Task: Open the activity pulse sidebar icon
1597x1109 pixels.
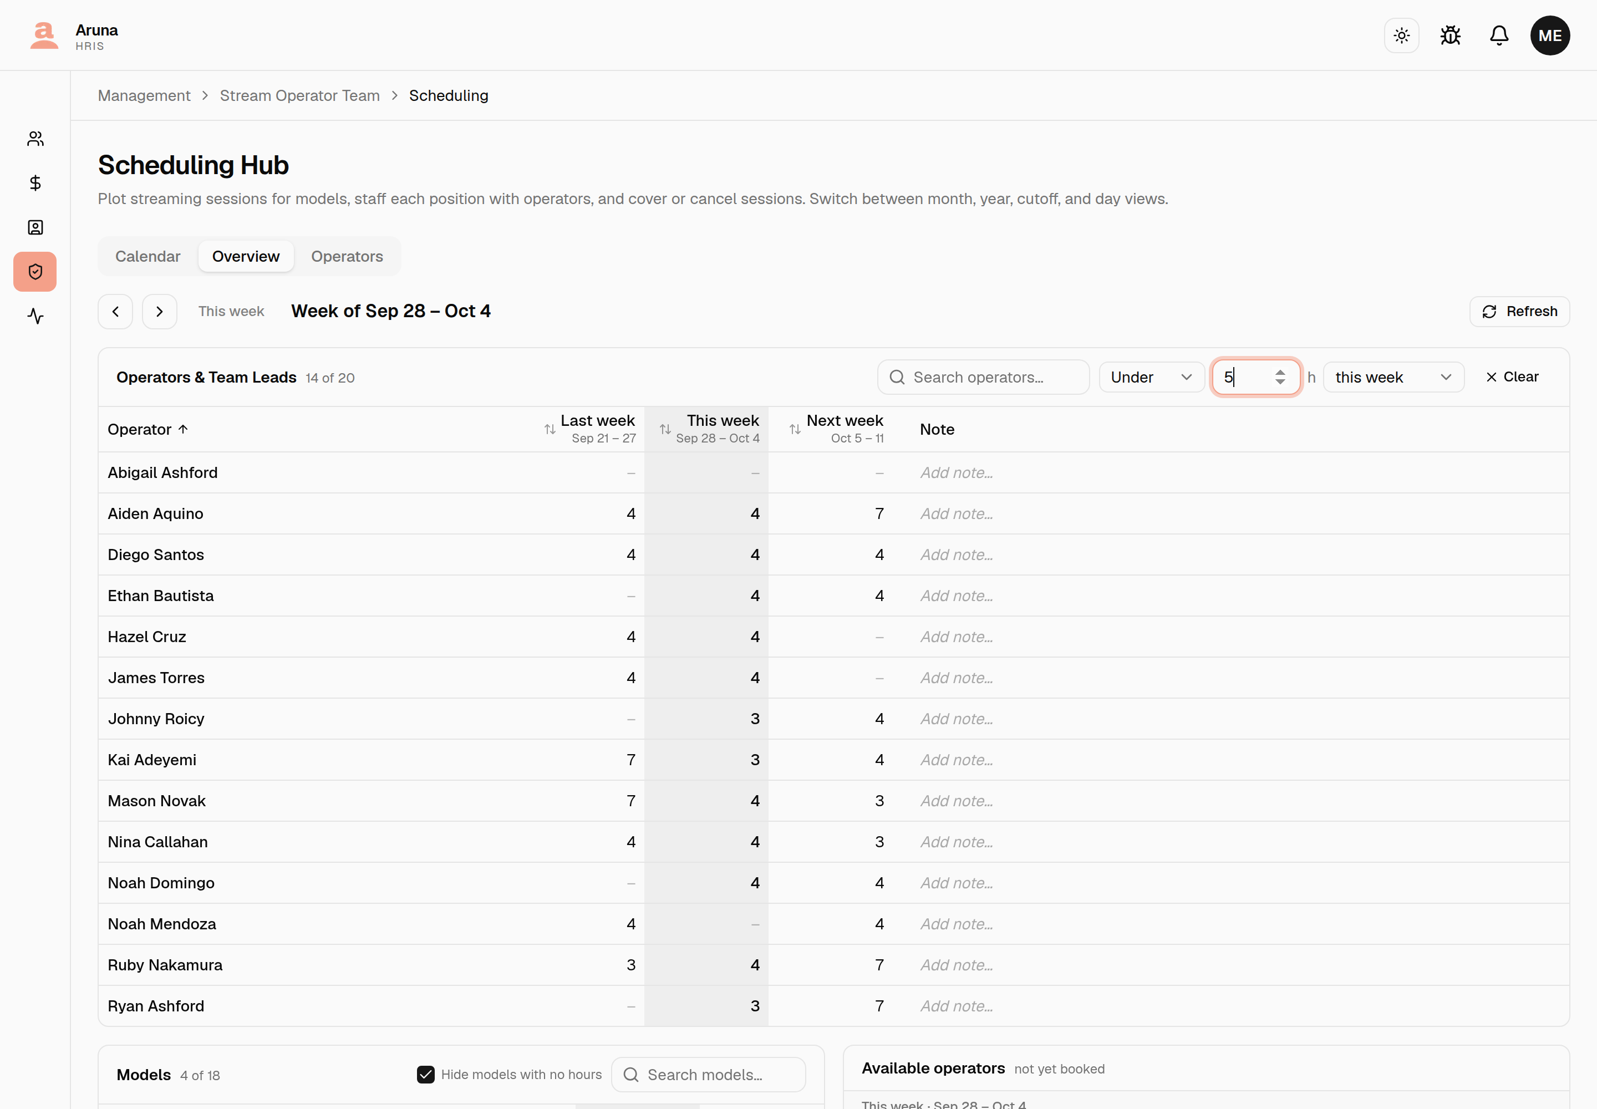Action: [x=35, y=316]
